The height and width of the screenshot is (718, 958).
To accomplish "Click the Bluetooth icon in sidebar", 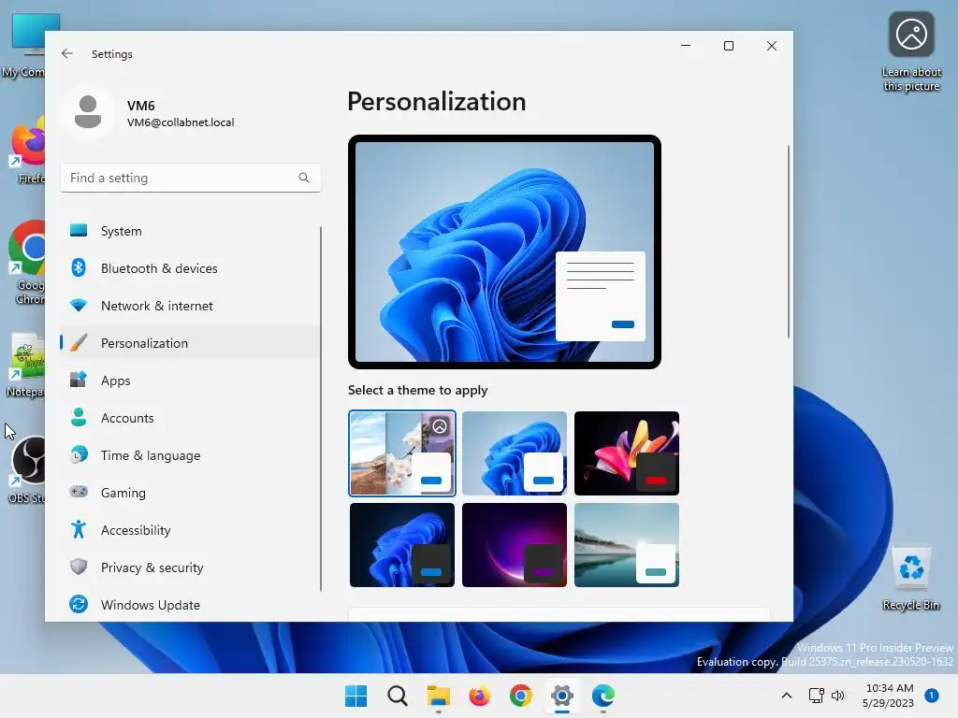I will [79, 268].
